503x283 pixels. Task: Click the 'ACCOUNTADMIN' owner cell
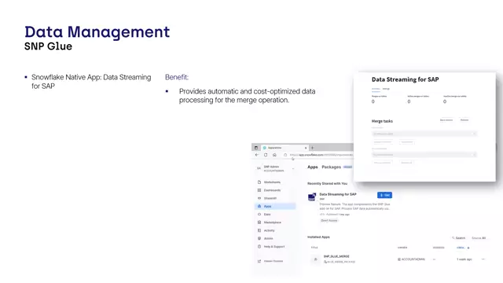pyautogui.click(x=411, y=259)
